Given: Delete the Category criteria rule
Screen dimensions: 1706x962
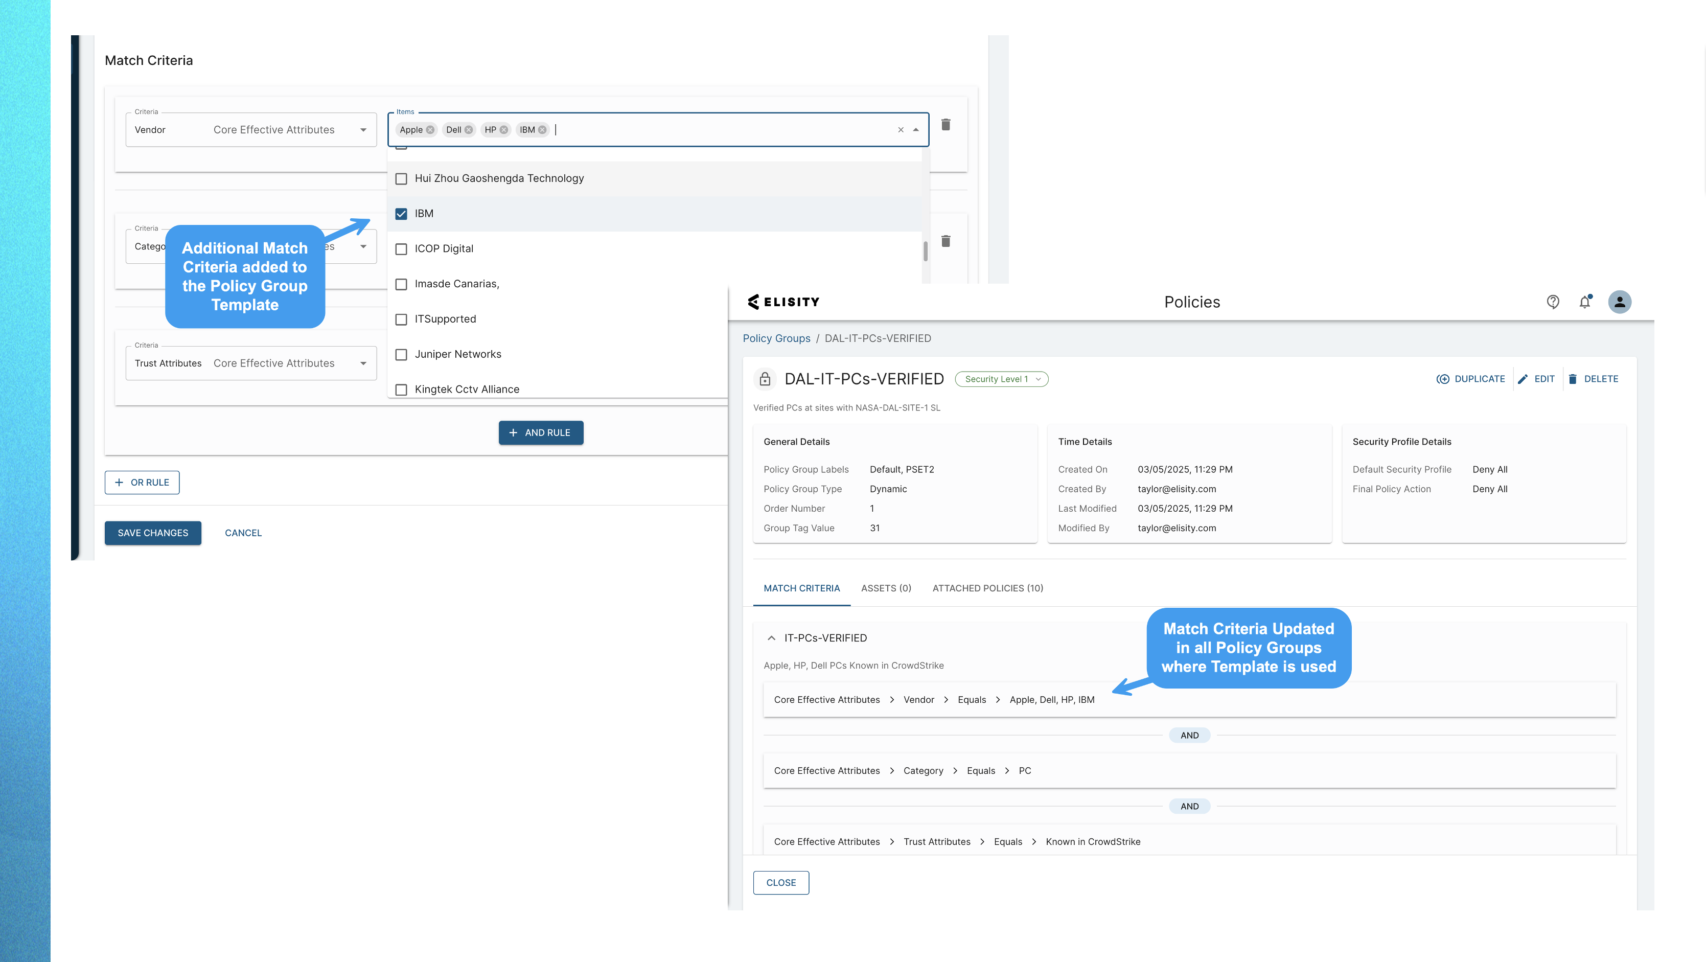Looking at the screenshot, I should [x=946, y=241].
